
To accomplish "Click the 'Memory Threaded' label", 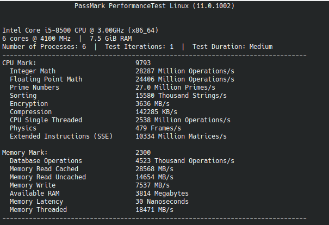I will tap(38, 210).
